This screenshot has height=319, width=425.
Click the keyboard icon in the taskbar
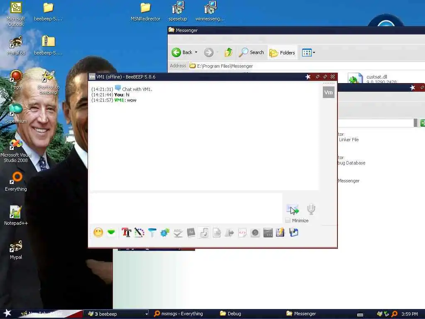point(360,315)
